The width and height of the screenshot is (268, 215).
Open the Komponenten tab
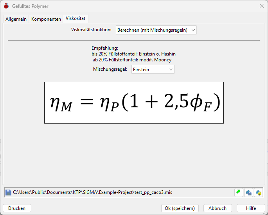(x=46, y=19)
